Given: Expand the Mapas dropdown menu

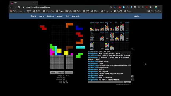Looking at the screenshot, I should (x=60, y=16).
